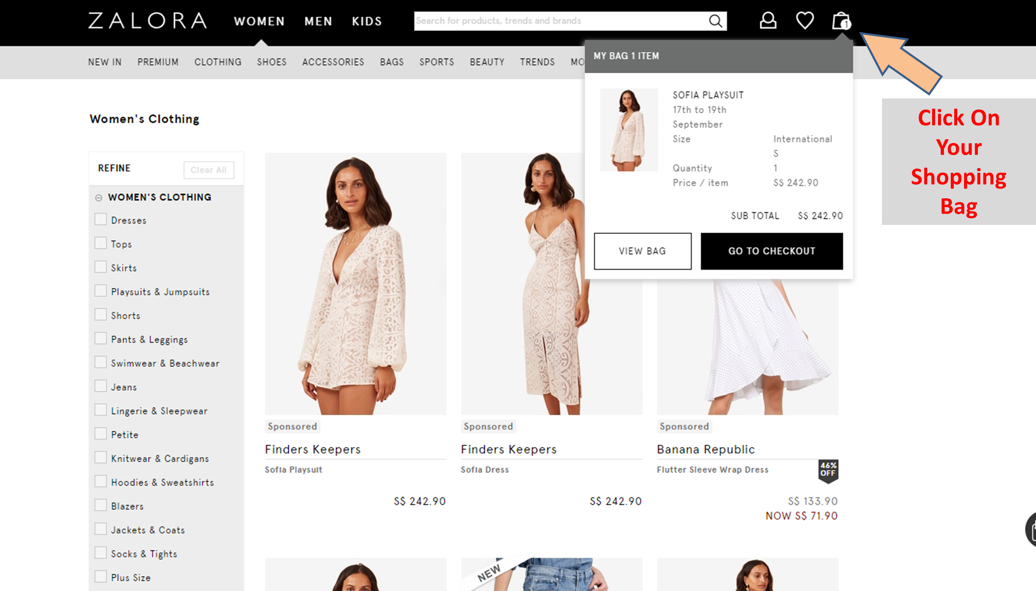
Task: Toggle Swimwear & Beachwear filter
Action: [x=100, y=363]
